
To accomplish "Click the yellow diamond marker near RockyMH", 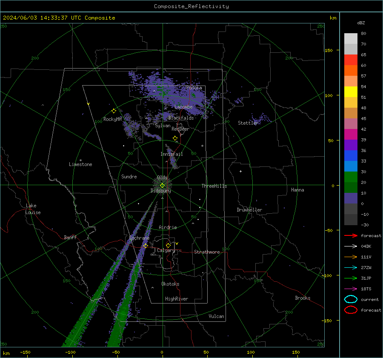I will (114, 111).
